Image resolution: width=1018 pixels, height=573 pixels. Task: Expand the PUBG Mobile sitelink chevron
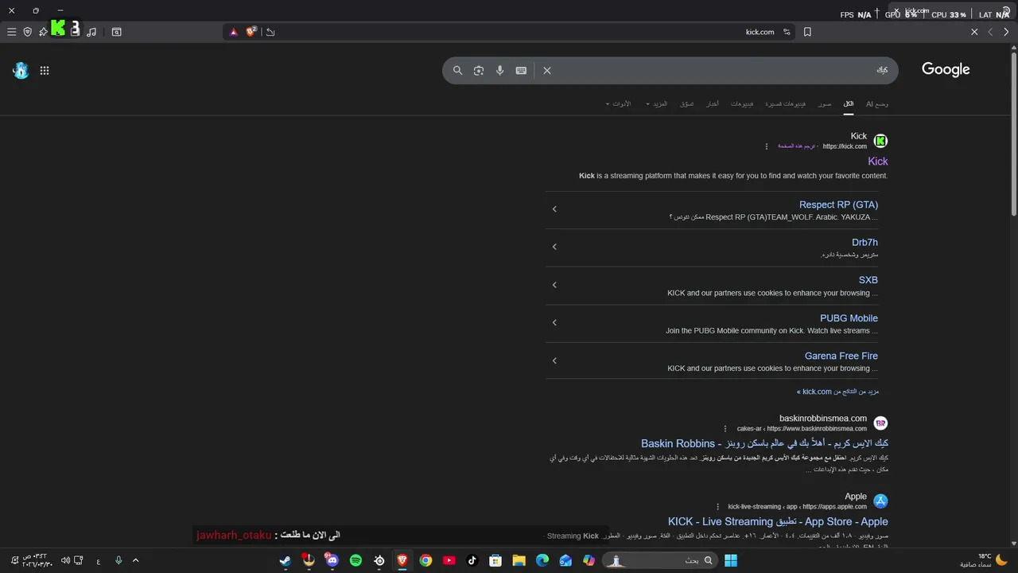tap(554, 322)
